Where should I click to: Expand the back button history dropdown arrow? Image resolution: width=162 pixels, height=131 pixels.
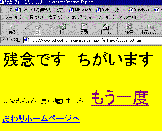point(25,29)
